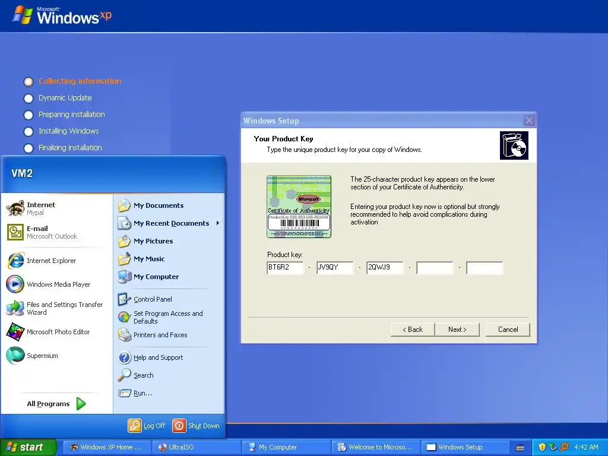
Task: Expand My Recent Documents submenu arrow
Action: click(x=218, y=223)
